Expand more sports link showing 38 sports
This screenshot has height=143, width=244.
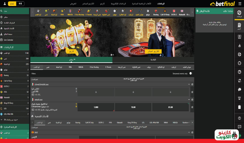click(11, 120)
